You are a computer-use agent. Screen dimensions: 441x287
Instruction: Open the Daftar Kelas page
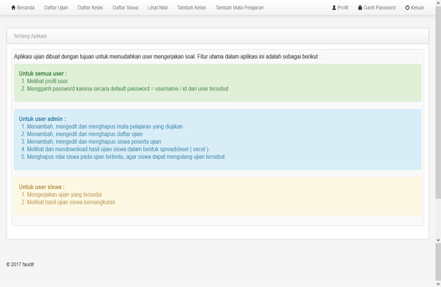[90, 7]
